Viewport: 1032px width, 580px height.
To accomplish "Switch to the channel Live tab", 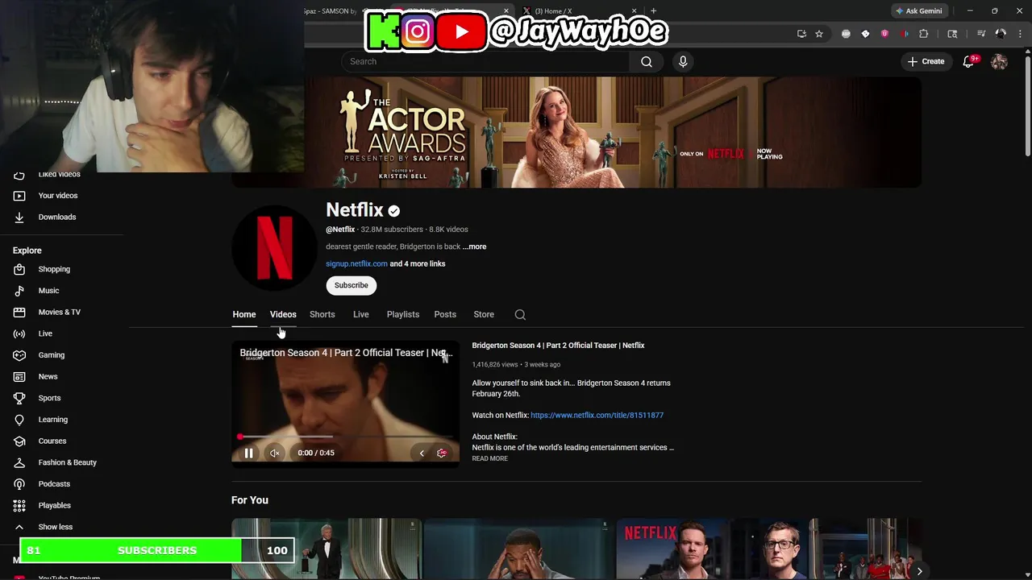I will click(x=360, y=314).
